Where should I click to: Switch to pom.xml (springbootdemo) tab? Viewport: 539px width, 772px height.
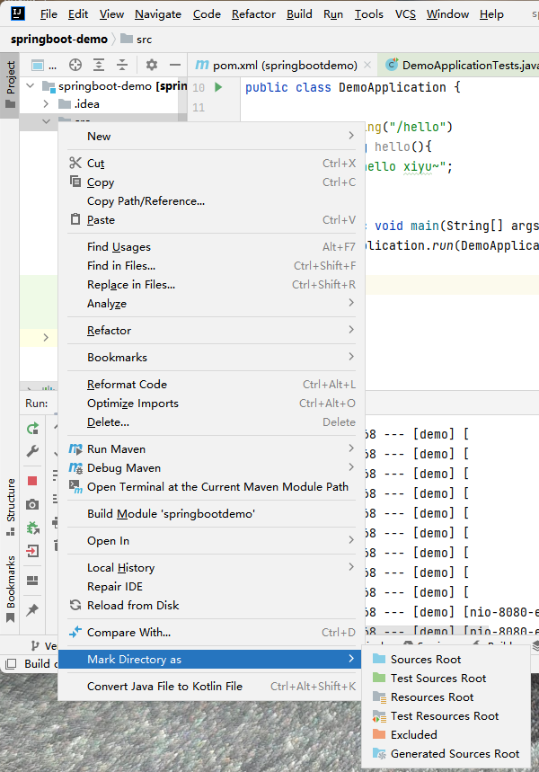coord(285,65)
